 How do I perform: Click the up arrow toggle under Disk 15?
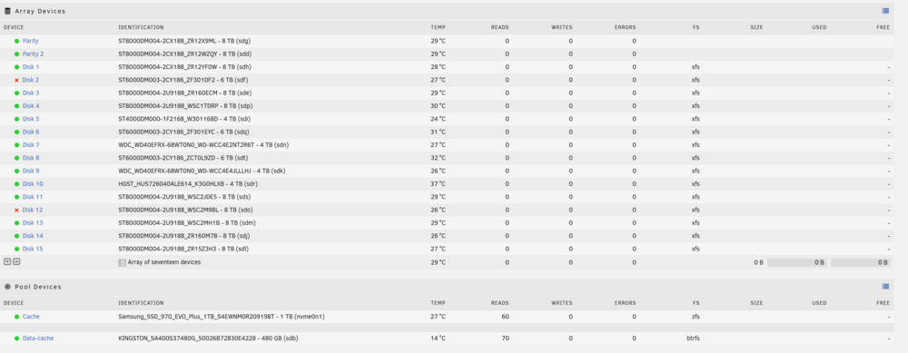[16, 261]
